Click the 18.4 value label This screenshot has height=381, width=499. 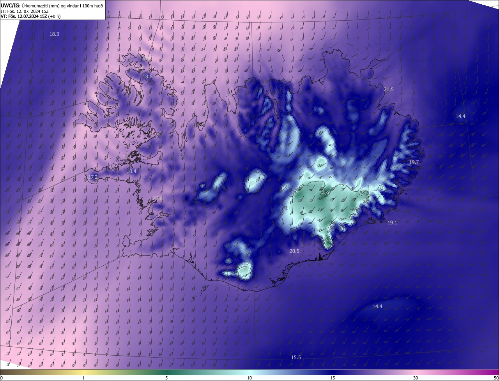tap(131, 171)
